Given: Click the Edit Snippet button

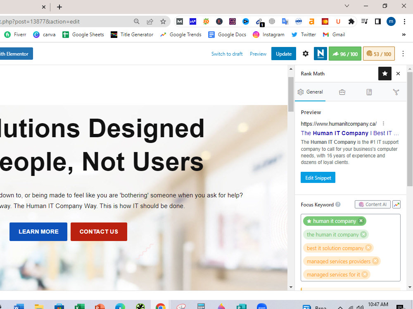Looking at the screenshot, I should (x=318, y=178).
